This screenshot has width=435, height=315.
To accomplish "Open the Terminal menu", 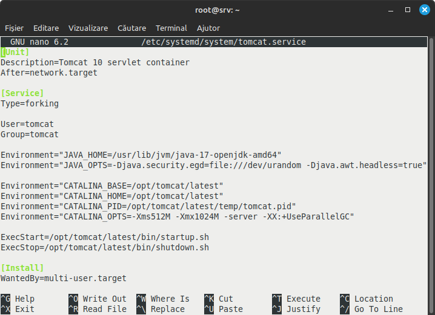I will (x=171, y=28).
